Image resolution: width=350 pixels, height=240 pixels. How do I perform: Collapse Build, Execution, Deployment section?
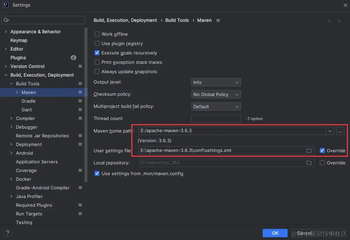(6, 75)
